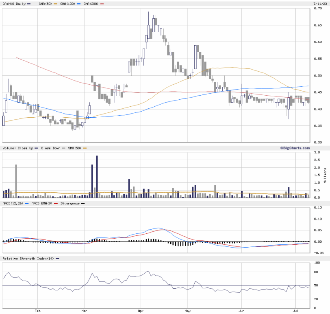Click the Close Down volume legend swatch
Image resolution: width=330 pixels, height=314 pixels.
[63, 148]
